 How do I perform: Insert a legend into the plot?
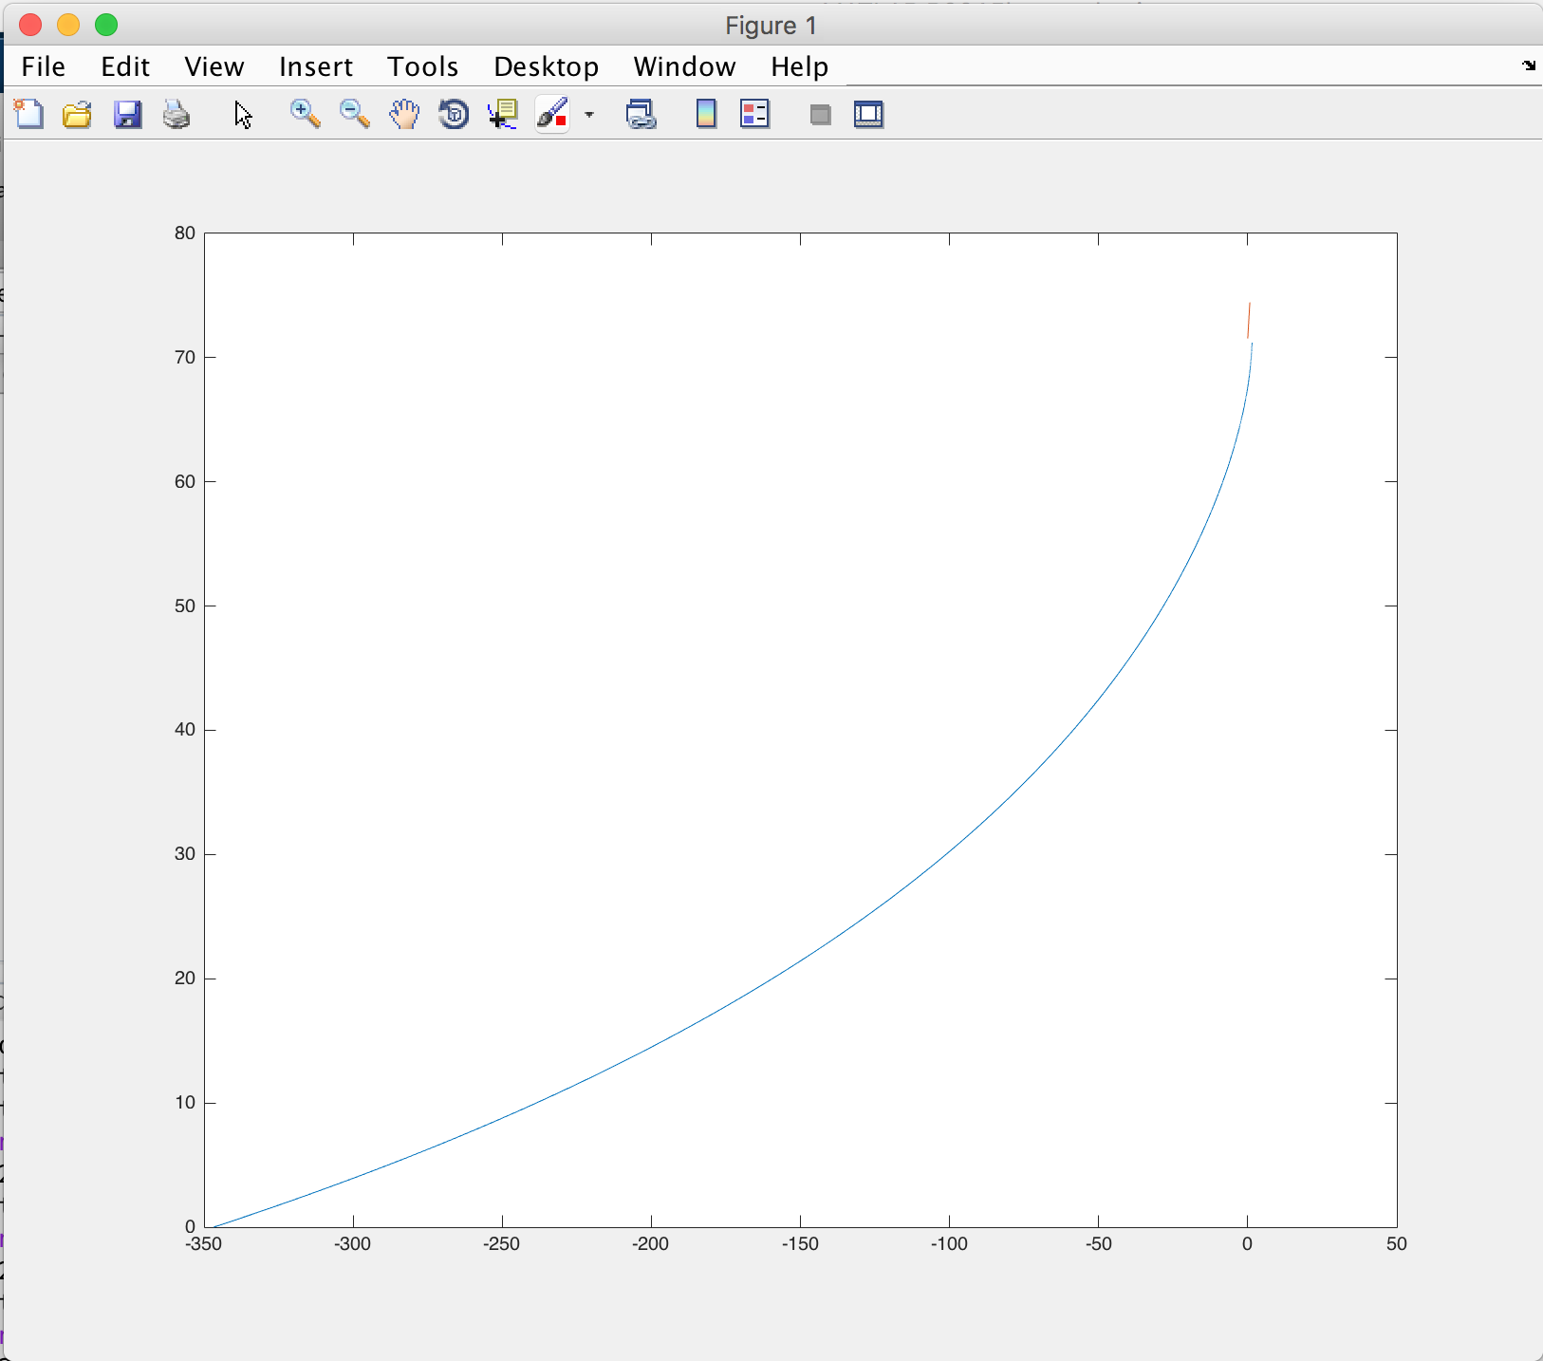click(x=755, y=114)
